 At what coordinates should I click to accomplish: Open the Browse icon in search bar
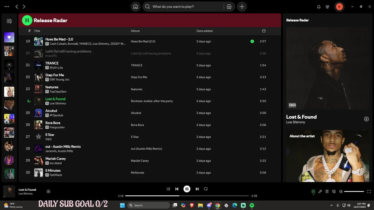(229, 6)
